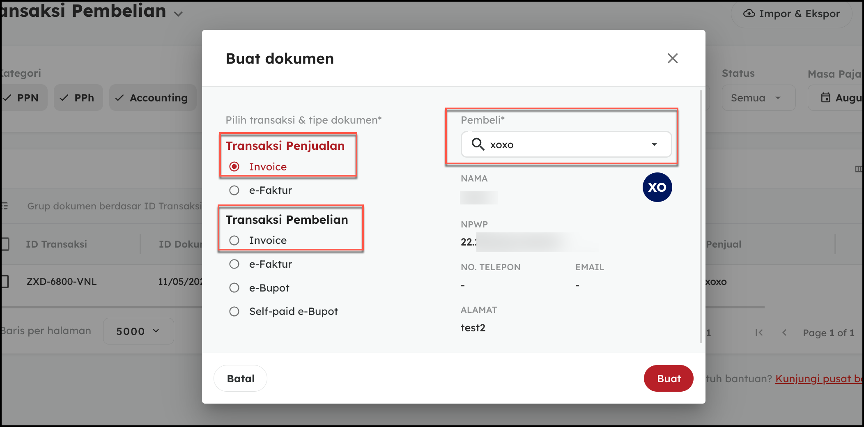Select Invoice under Transaksi Pembelian
864x427 pixels.
pyautogui.click(x=234, y=241)
